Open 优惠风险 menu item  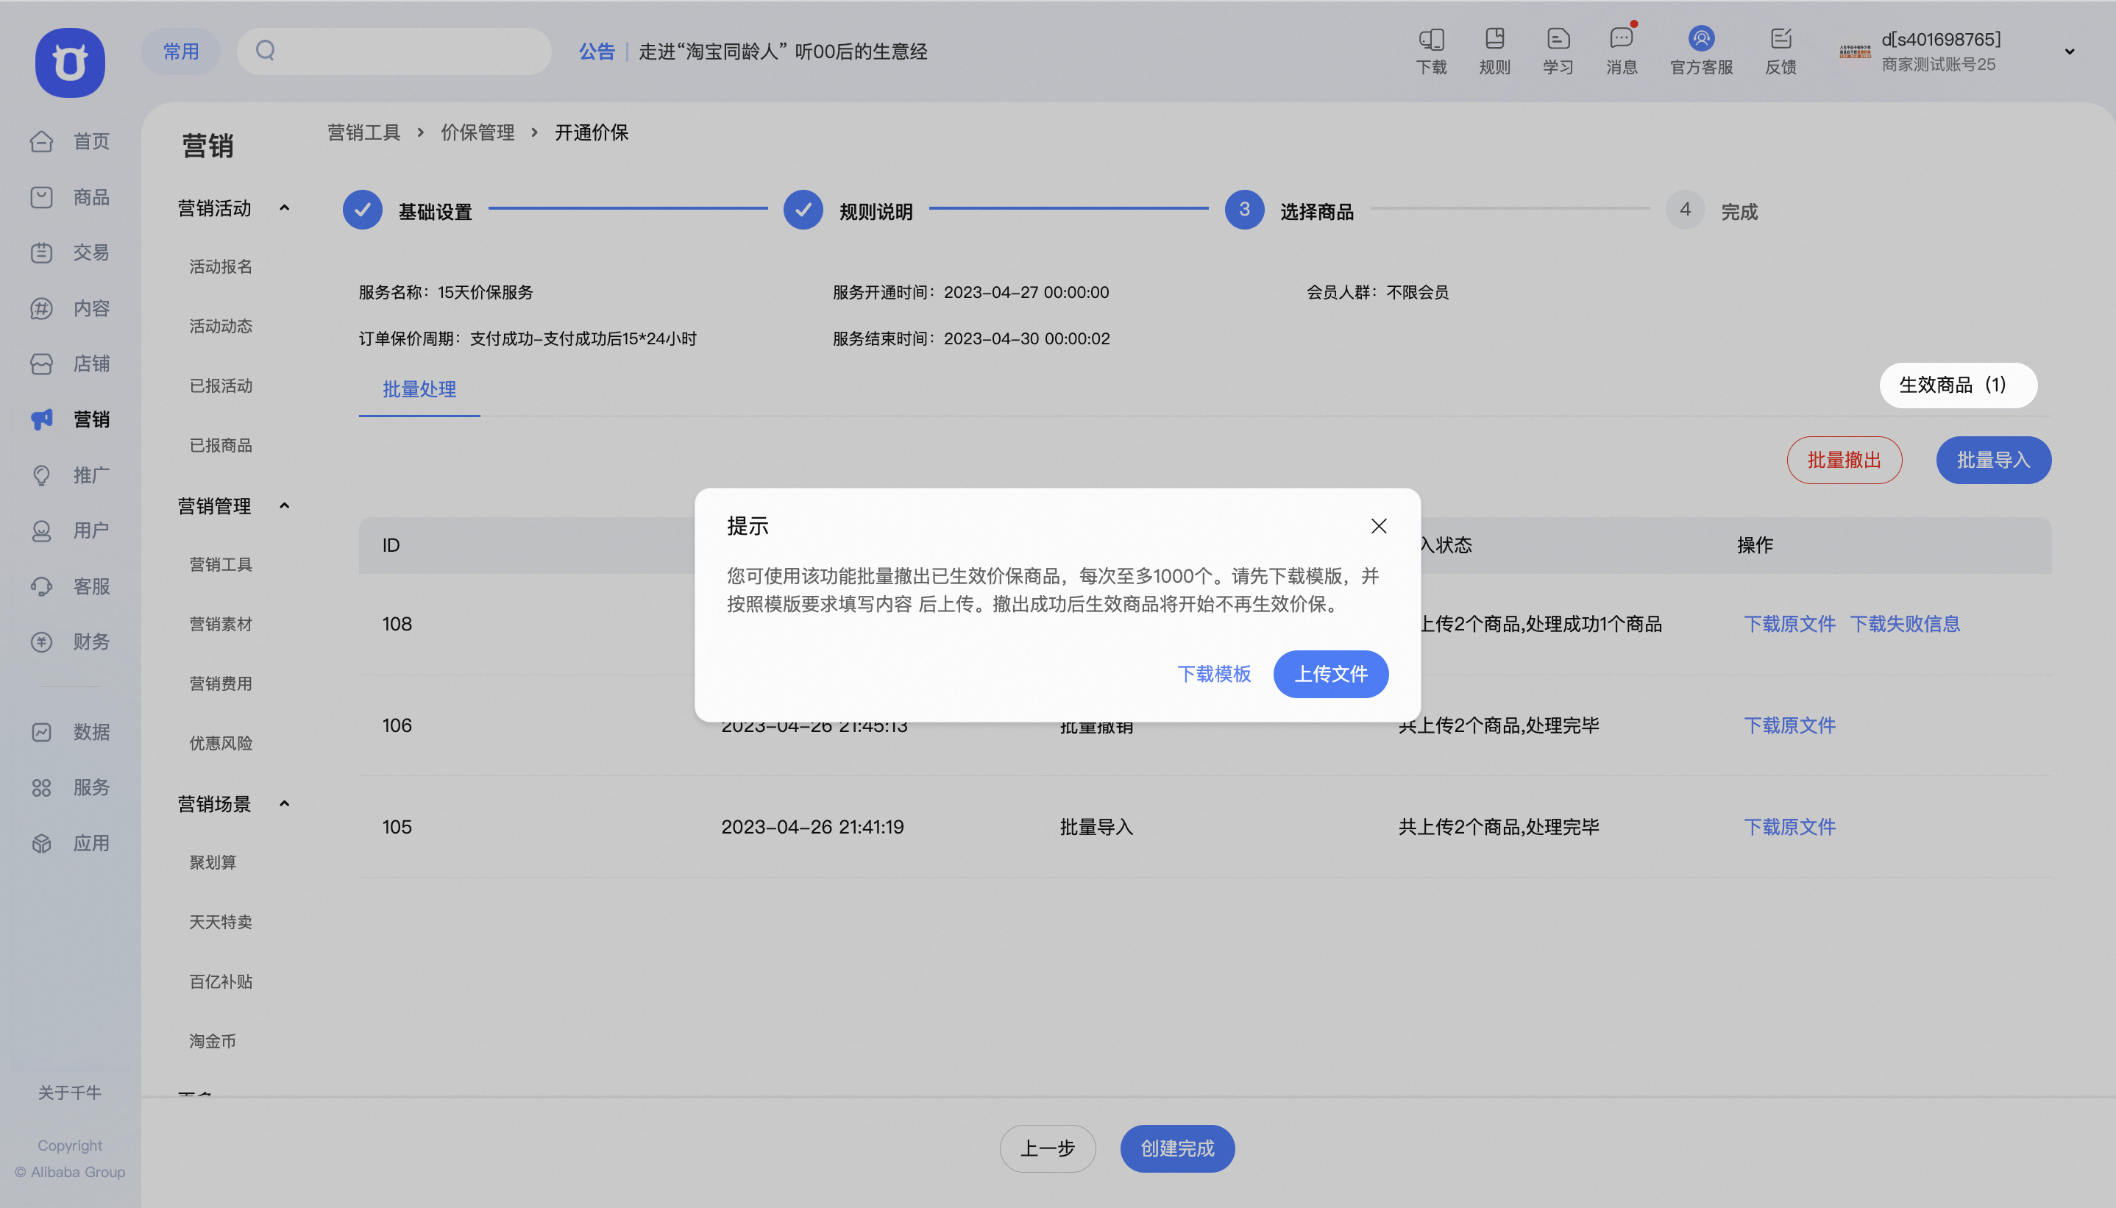click(x=221, y=743)
